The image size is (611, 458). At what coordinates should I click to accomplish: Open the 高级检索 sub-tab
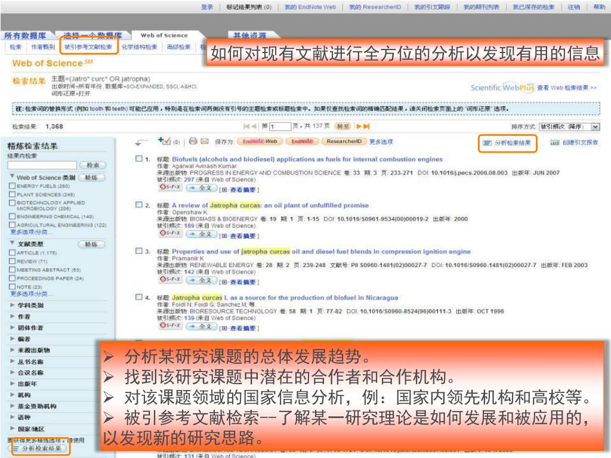coord(178,47)
